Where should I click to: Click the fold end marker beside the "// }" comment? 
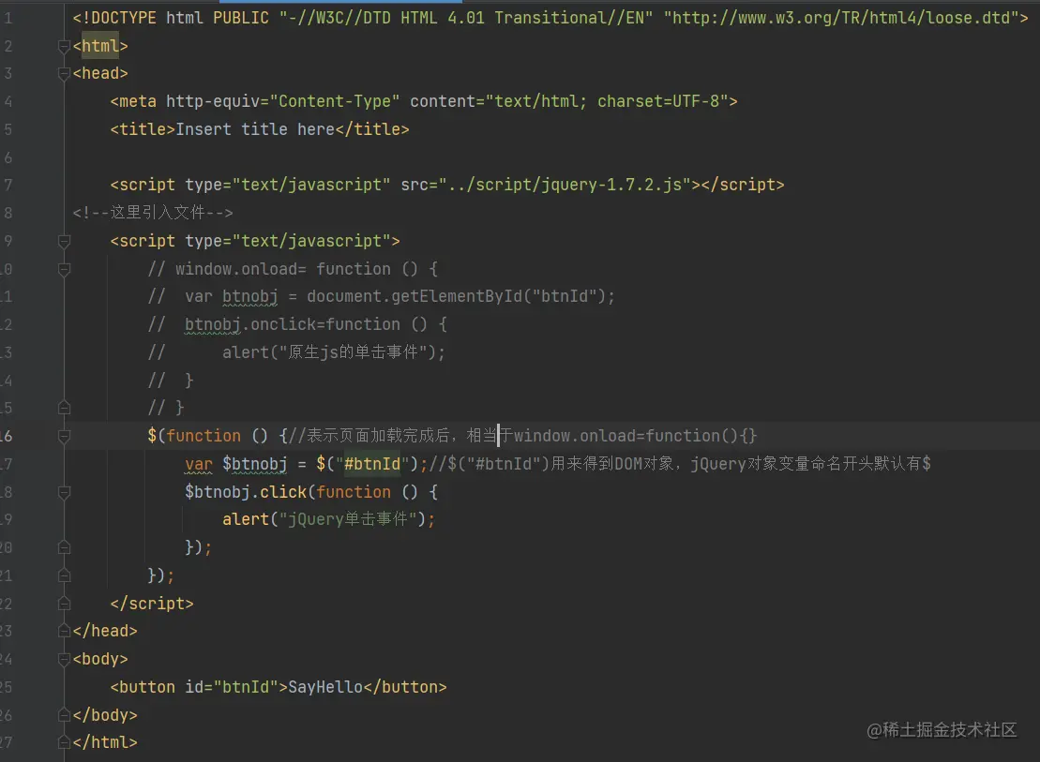click(x=65, y=408)
